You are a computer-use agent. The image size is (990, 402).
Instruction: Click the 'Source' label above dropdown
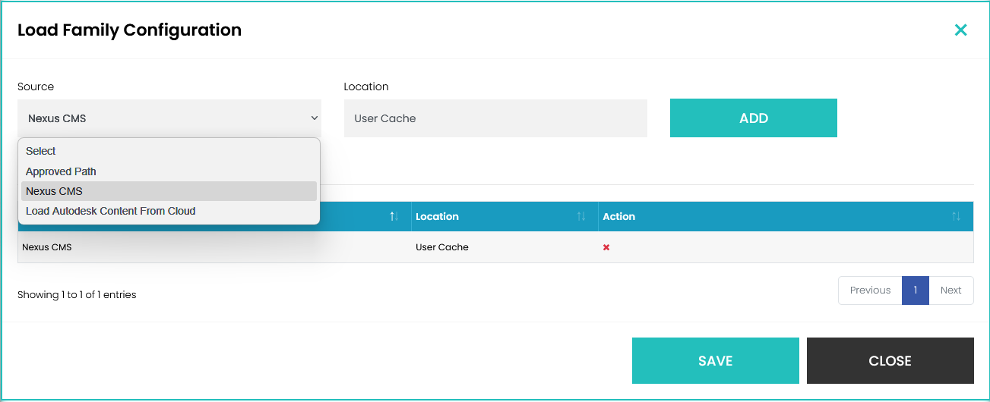coord(36,86)
